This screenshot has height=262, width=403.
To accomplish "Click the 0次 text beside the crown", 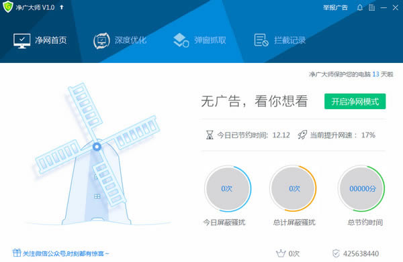I will click(294, 254).
